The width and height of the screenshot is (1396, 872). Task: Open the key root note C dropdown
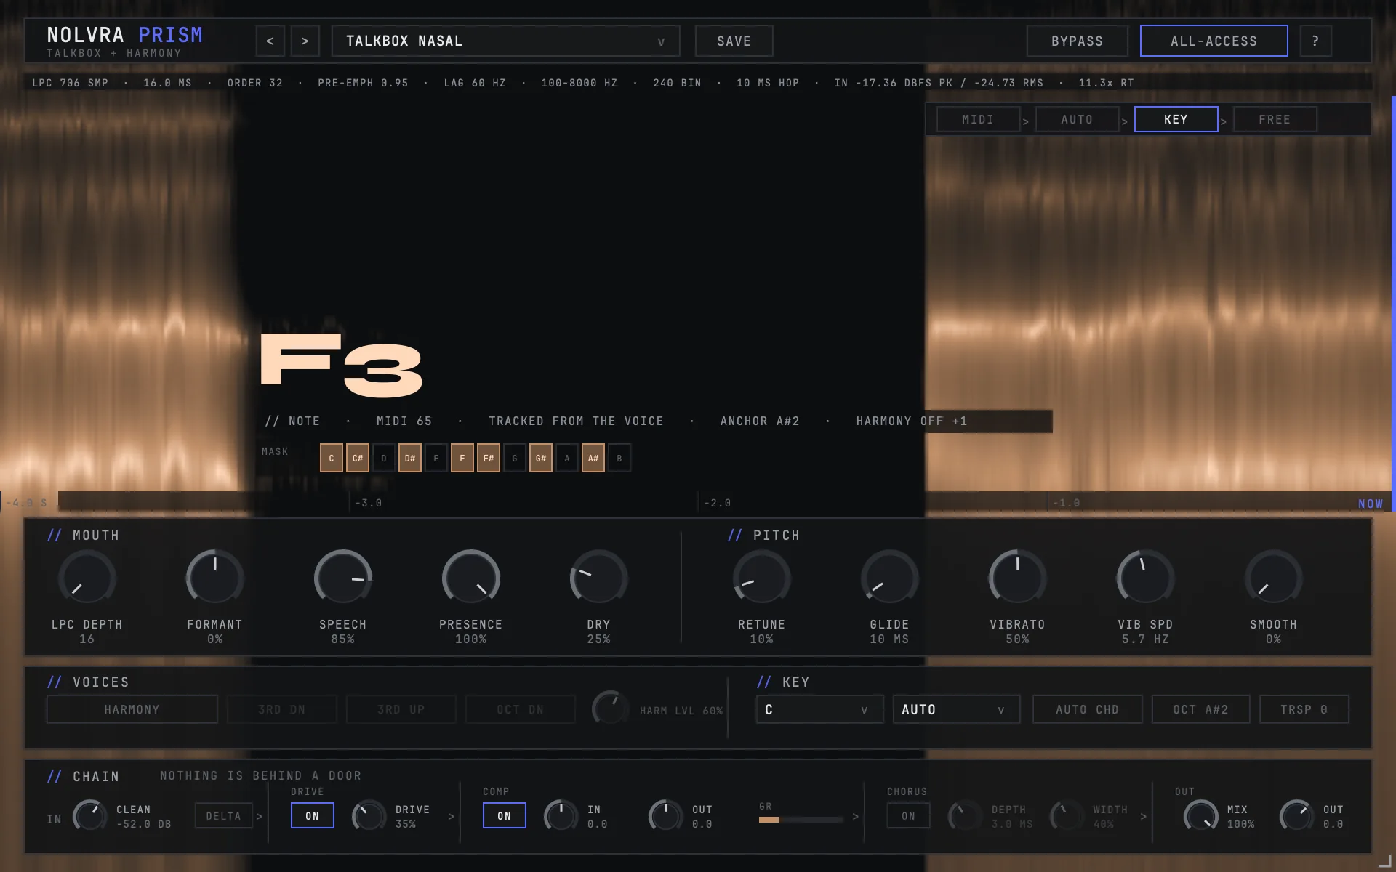819,709
